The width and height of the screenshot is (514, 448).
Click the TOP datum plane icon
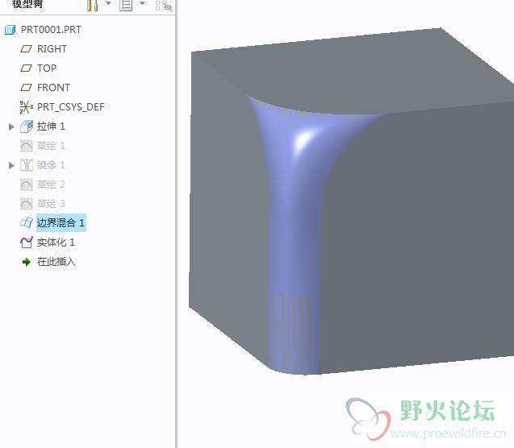[26, 68]
